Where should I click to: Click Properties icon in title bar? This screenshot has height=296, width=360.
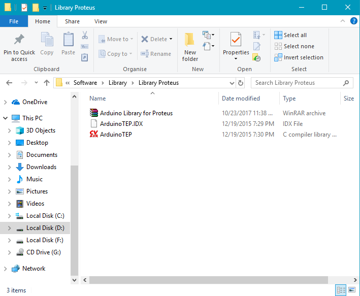[x=24, y=8]
